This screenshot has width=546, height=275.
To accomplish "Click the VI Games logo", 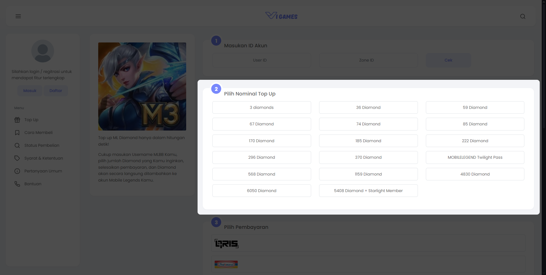I will (x=281, y=16).
